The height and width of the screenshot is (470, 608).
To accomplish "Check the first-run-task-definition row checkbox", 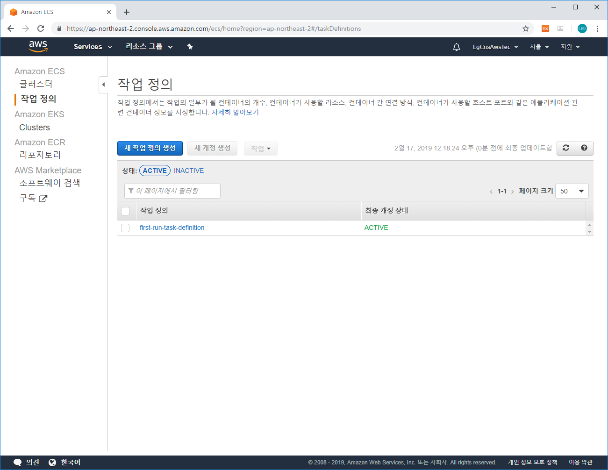I will point(125,228).
